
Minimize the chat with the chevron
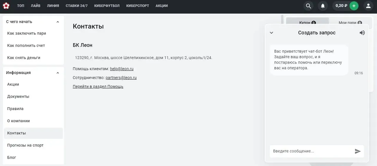tap(272, 33)
